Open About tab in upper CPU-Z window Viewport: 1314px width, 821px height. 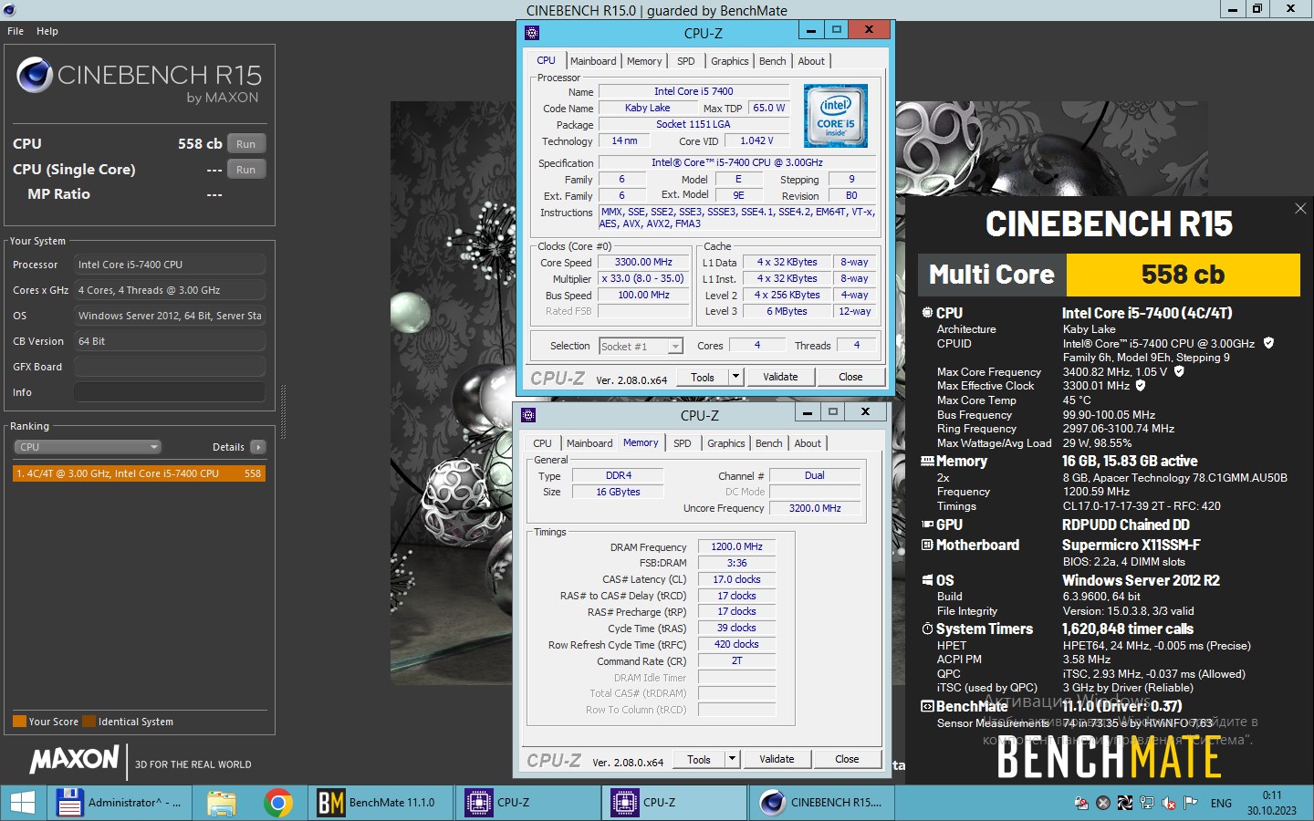tap(811, 61)
